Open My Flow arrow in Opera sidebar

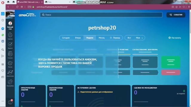pyautogui.click(x=3, y=56)
